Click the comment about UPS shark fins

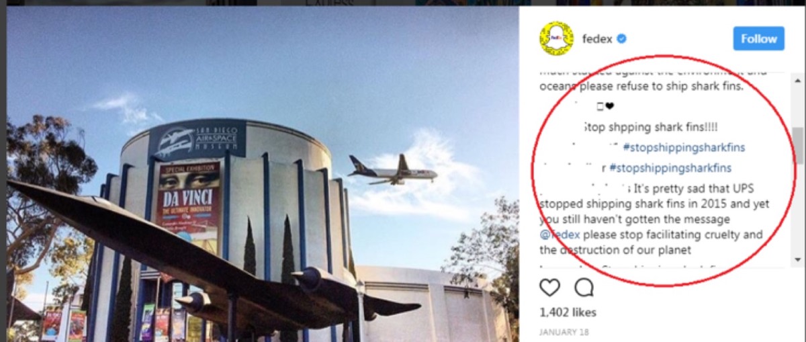655,219
